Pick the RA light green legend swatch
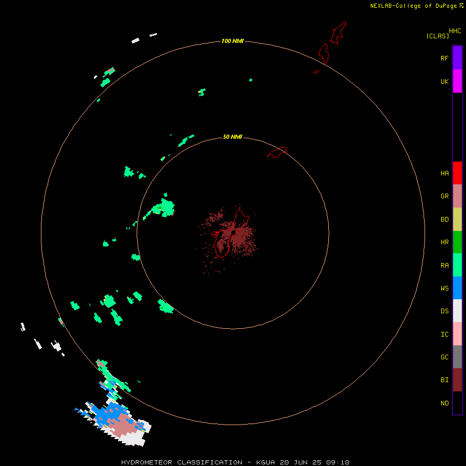The width and height of the screenshot is (466, 466). tap(457, 265)
